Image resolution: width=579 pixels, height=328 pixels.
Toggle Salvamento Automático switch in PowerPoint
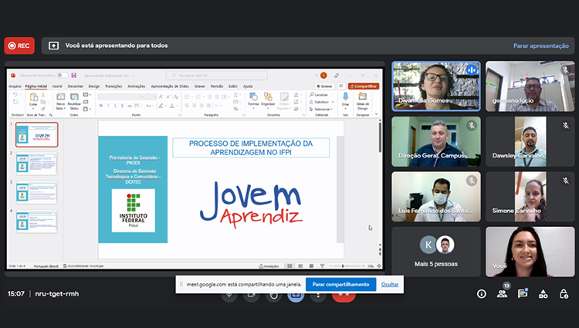point(63,76)
